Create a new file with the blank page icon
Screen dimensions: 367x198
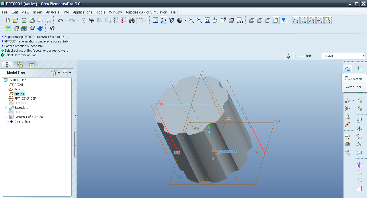(8, 20)
